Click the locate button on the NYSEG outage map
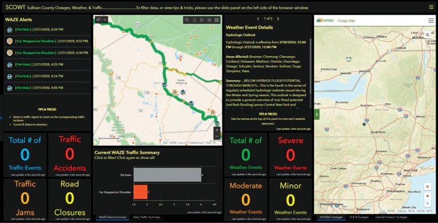438x223 pixels. click(427, 186)
